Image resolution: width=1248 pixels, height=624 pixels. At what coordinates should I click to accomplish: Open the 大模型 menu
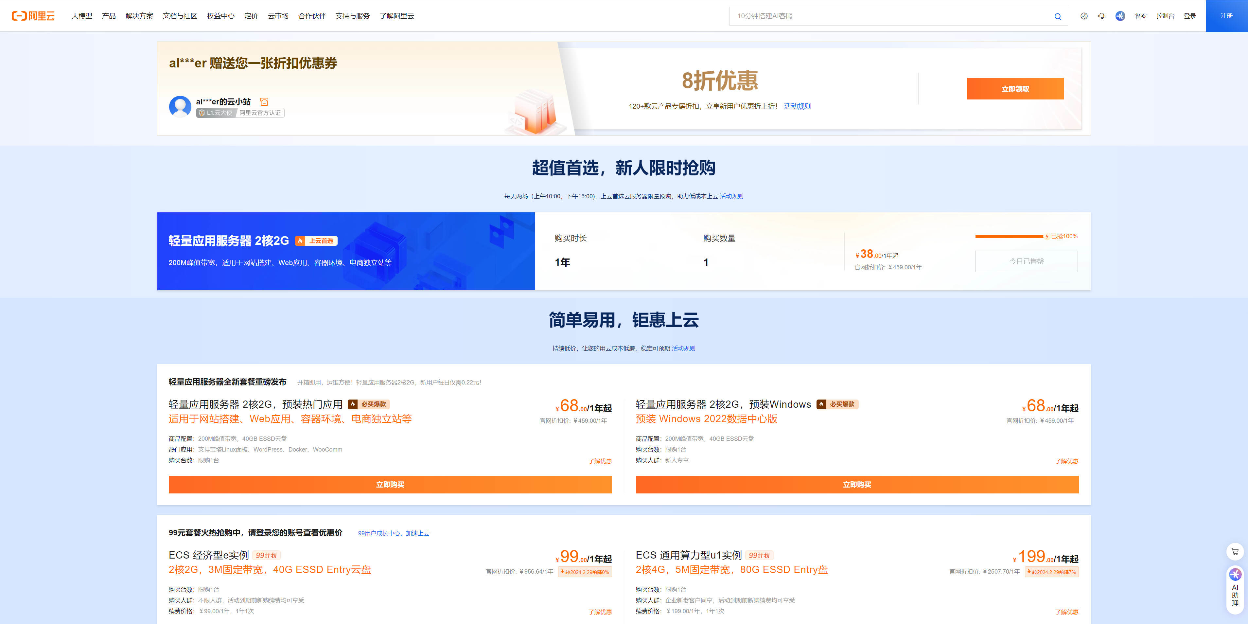[x=82, y=16]
